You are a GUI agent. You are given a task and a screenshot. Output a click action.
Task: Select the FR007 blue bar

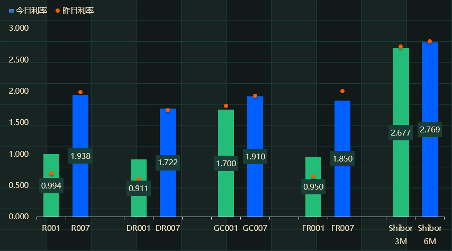coord(342,158)
